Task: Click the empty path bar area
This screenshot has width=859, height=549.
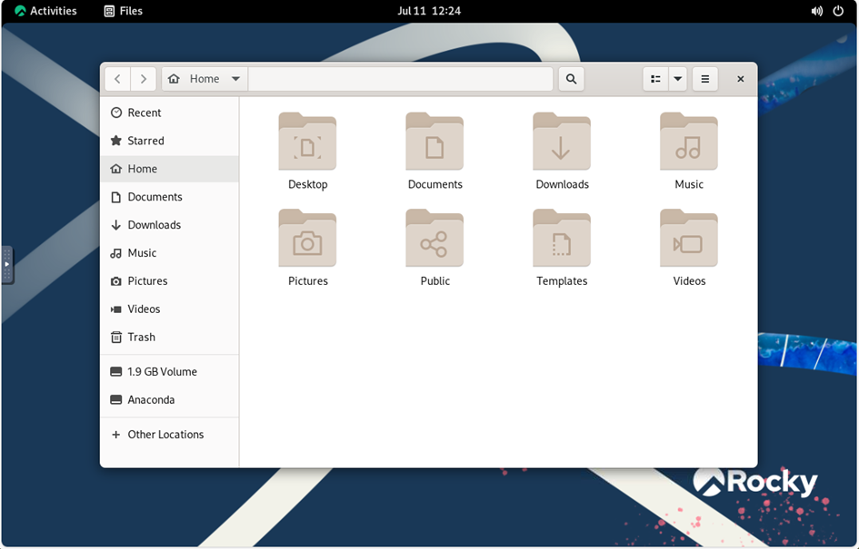Action: (x=401, y=79)
